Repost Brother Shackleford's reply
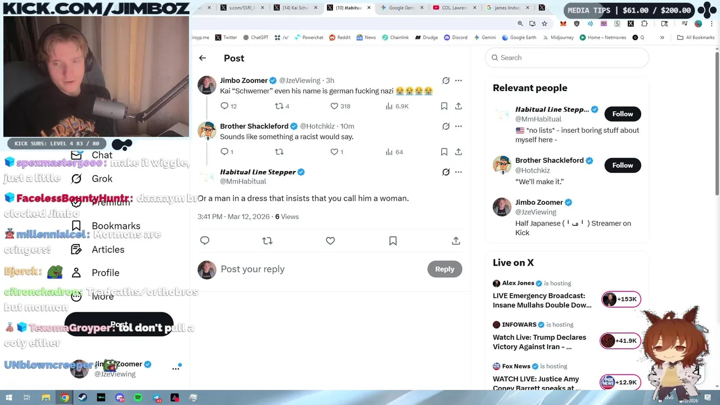This screenshot has width=720, height=405. pos(279,152)
